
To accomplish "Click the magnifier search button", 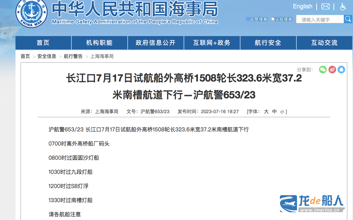I will [348, 19].
